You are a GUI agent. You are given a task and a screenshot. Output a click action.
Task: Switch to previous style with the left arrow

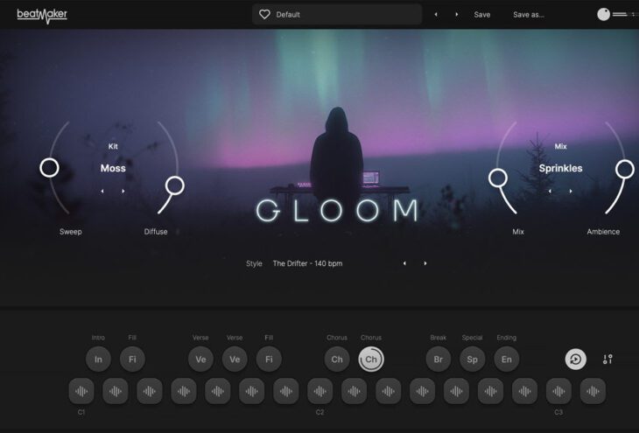[404, 263]
